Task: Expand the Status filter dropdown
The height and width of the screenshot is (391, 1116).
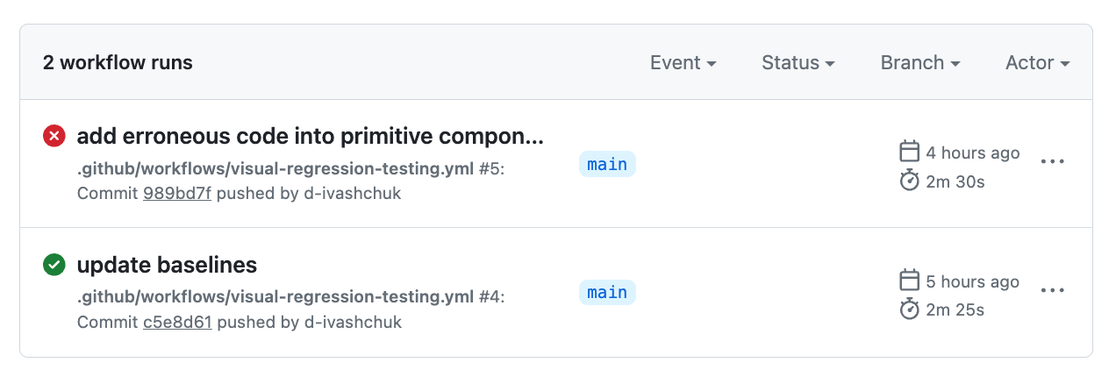Action: tap(798, 63)
